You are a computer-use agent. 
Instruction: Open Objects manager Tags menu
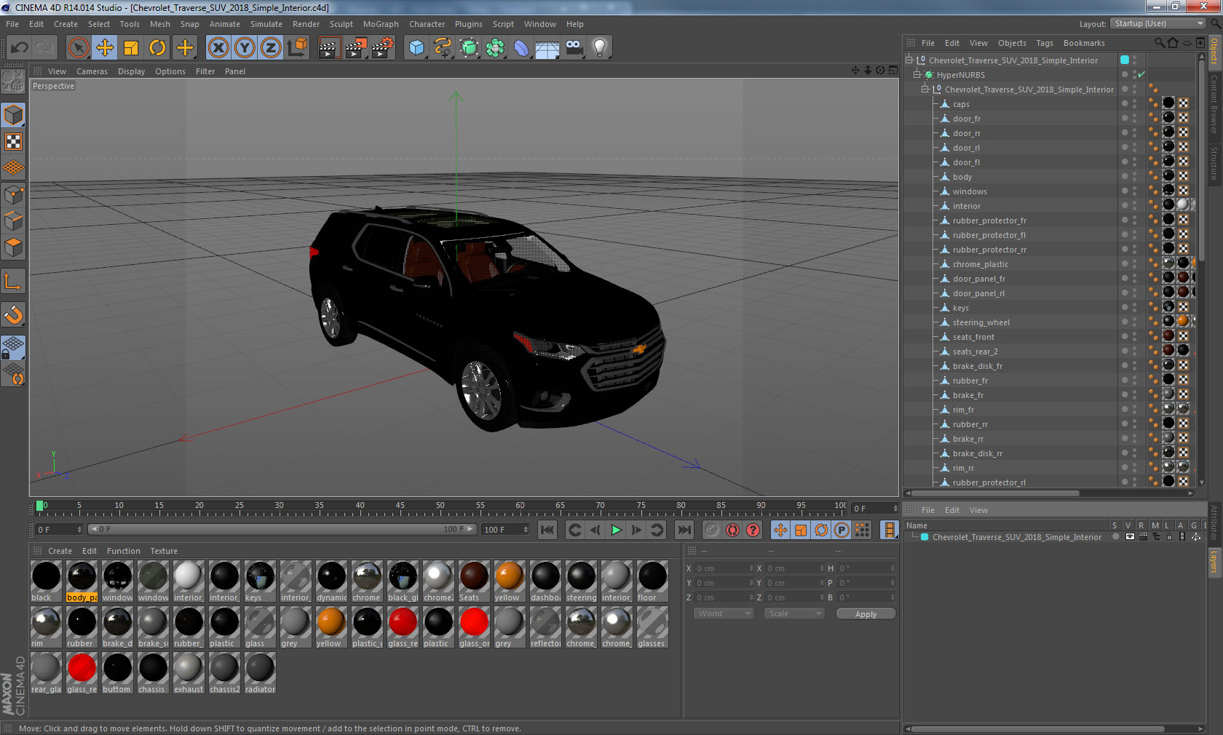click(x=1045, y=43)
